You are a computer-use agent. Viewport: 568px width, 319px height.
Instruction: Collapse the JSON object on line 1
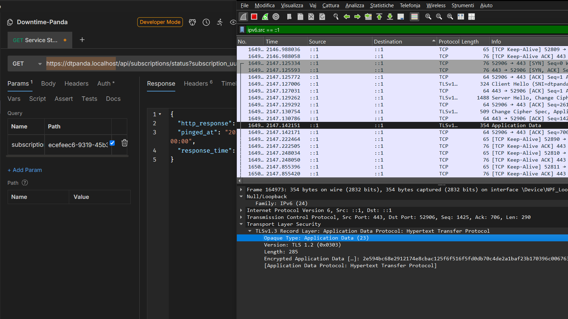coord(160,114)
